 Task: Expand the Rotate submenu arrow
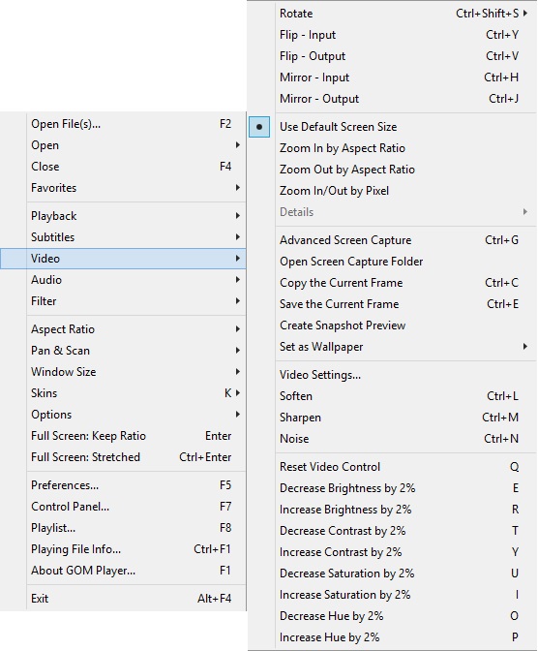click(x=525, y=14)
